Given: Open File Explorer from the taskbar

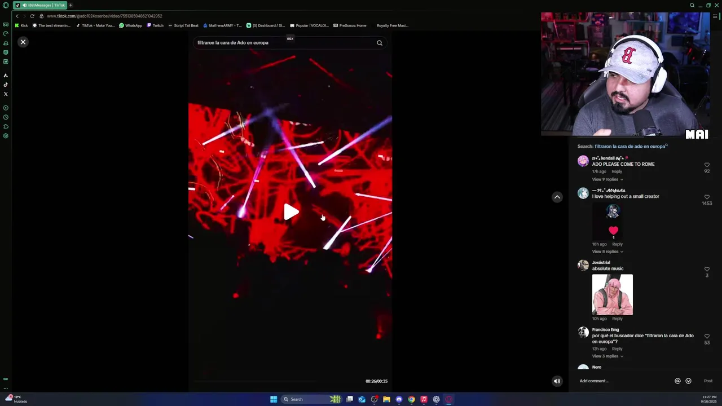Looking at the screenshot, I should tap(386, 399).
